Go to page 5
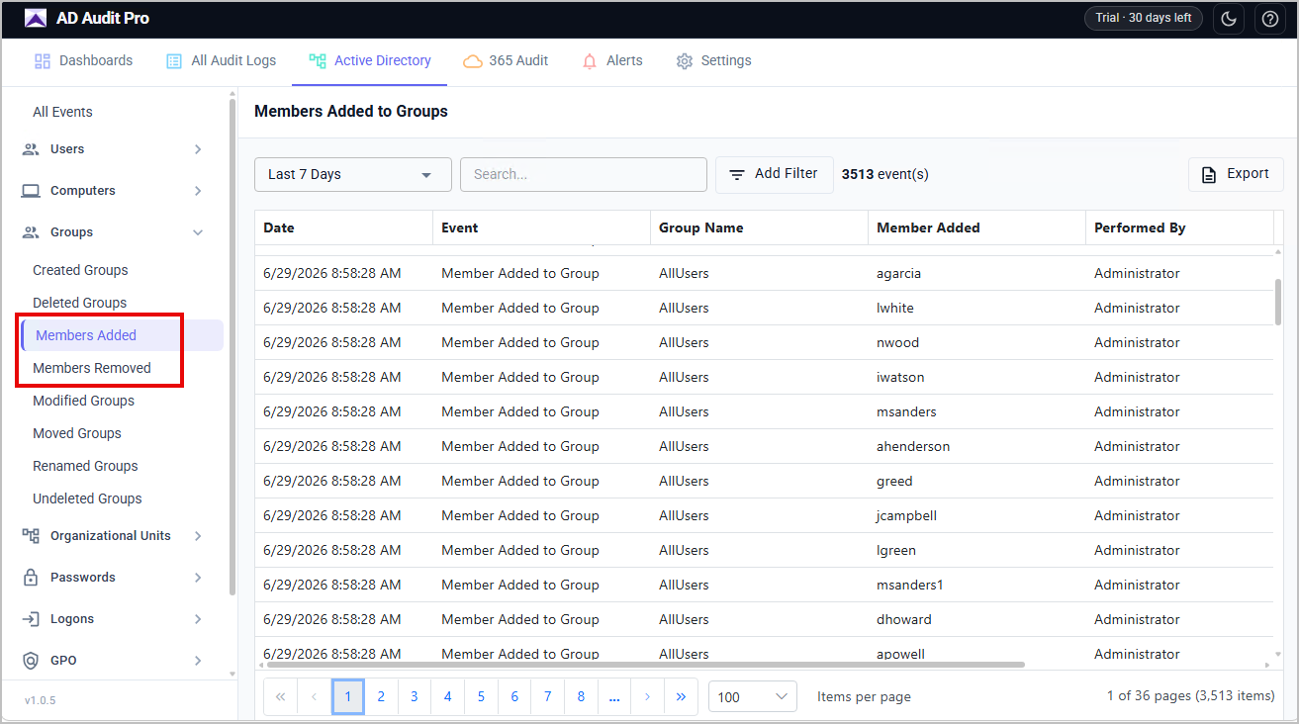 coord(481,696)
